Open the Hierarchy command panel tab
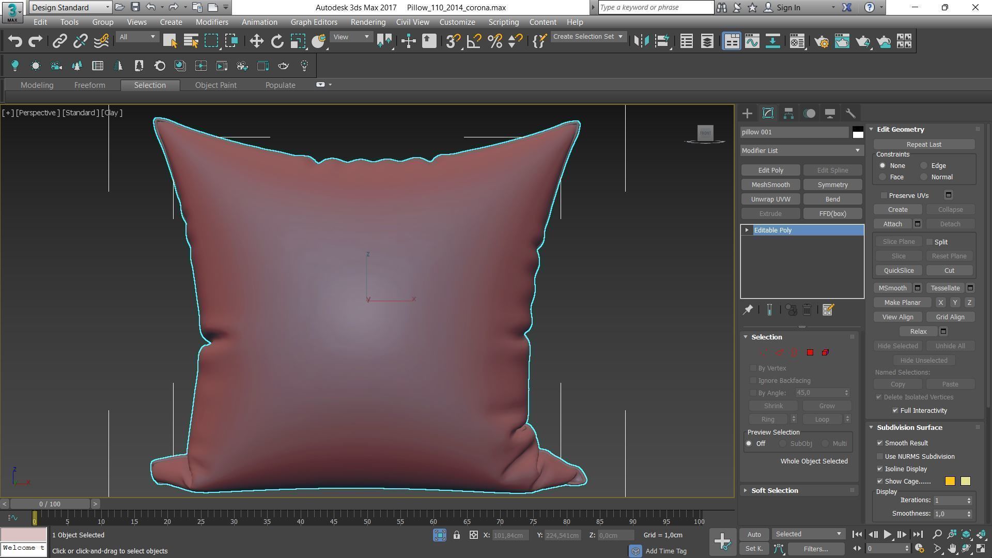The width and height of the screenshot is (992, 558). 788,113
